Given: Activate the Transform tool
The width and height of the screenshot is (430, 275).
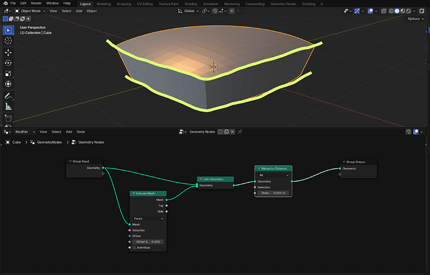Looking at the screenshot, I should 8,84.
